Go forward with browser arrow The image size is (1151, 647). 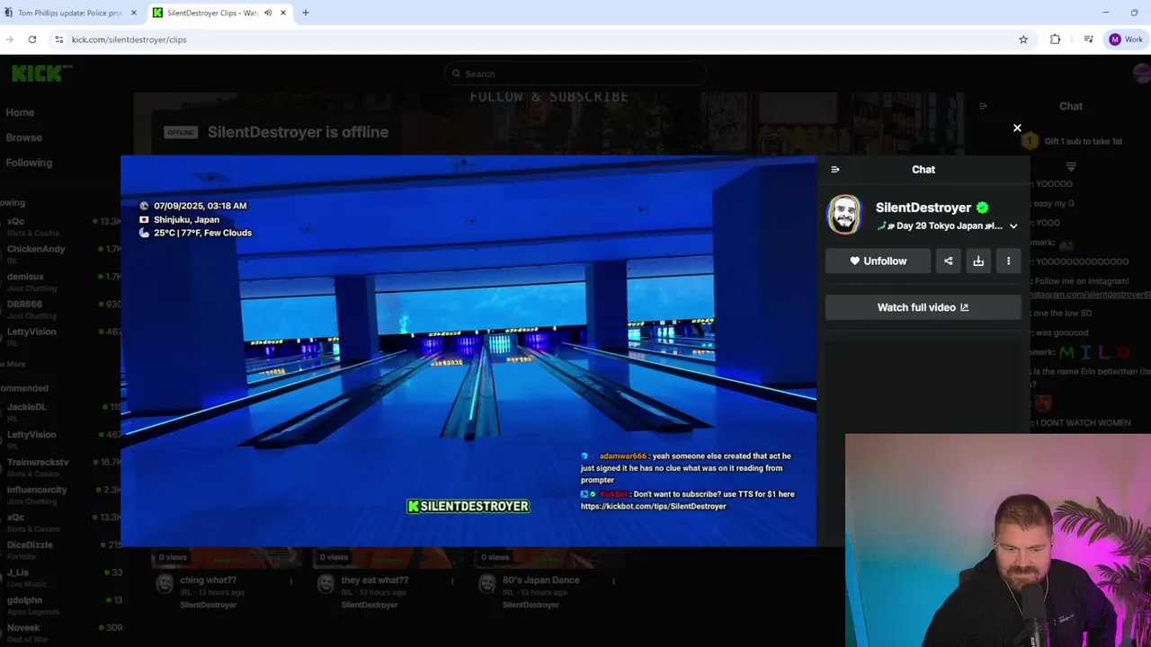coord(9,40)
